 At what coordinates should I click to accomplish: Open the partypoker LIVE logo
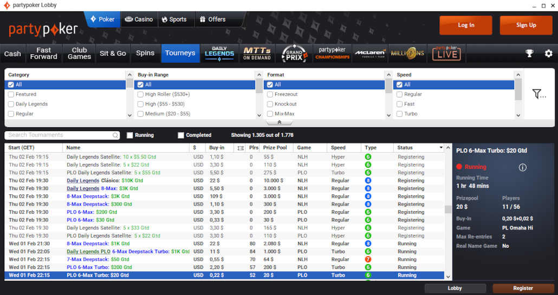[446, 53]
